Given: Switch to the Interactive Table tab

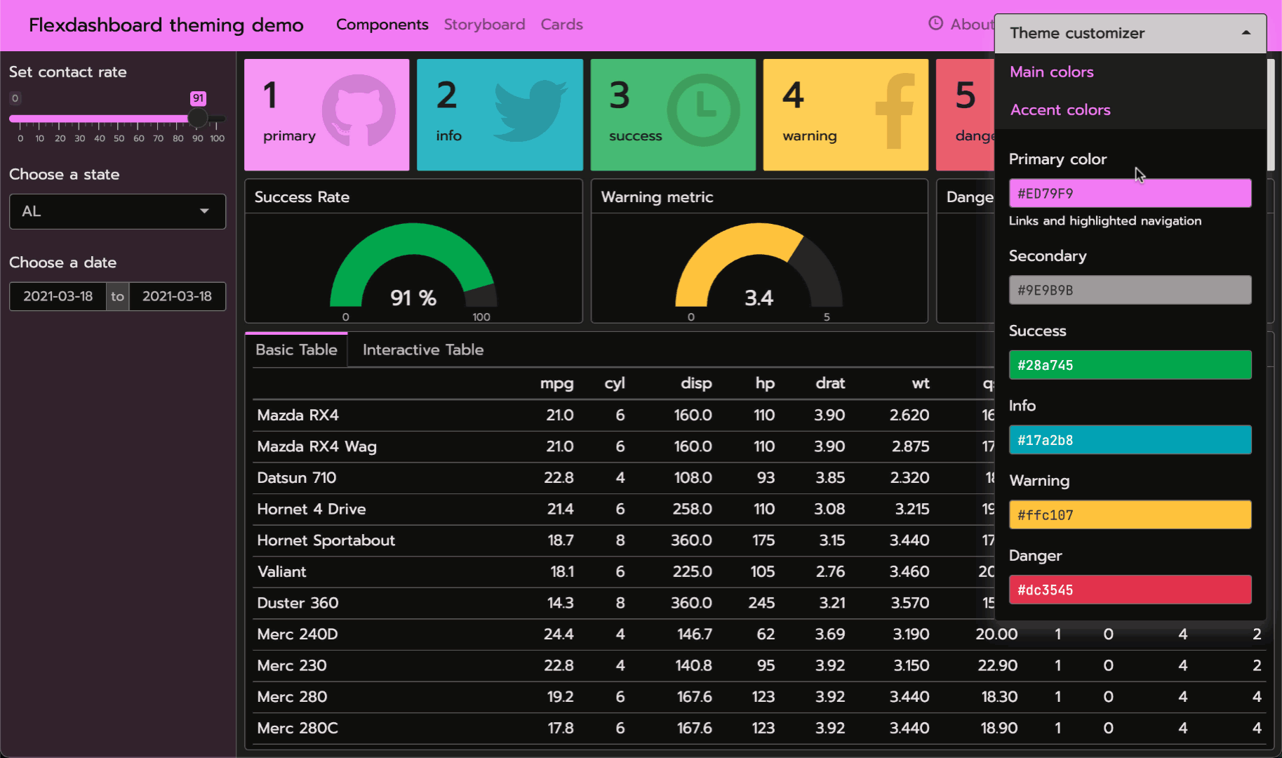Looking at the screenshot, I should click(422, 350).
